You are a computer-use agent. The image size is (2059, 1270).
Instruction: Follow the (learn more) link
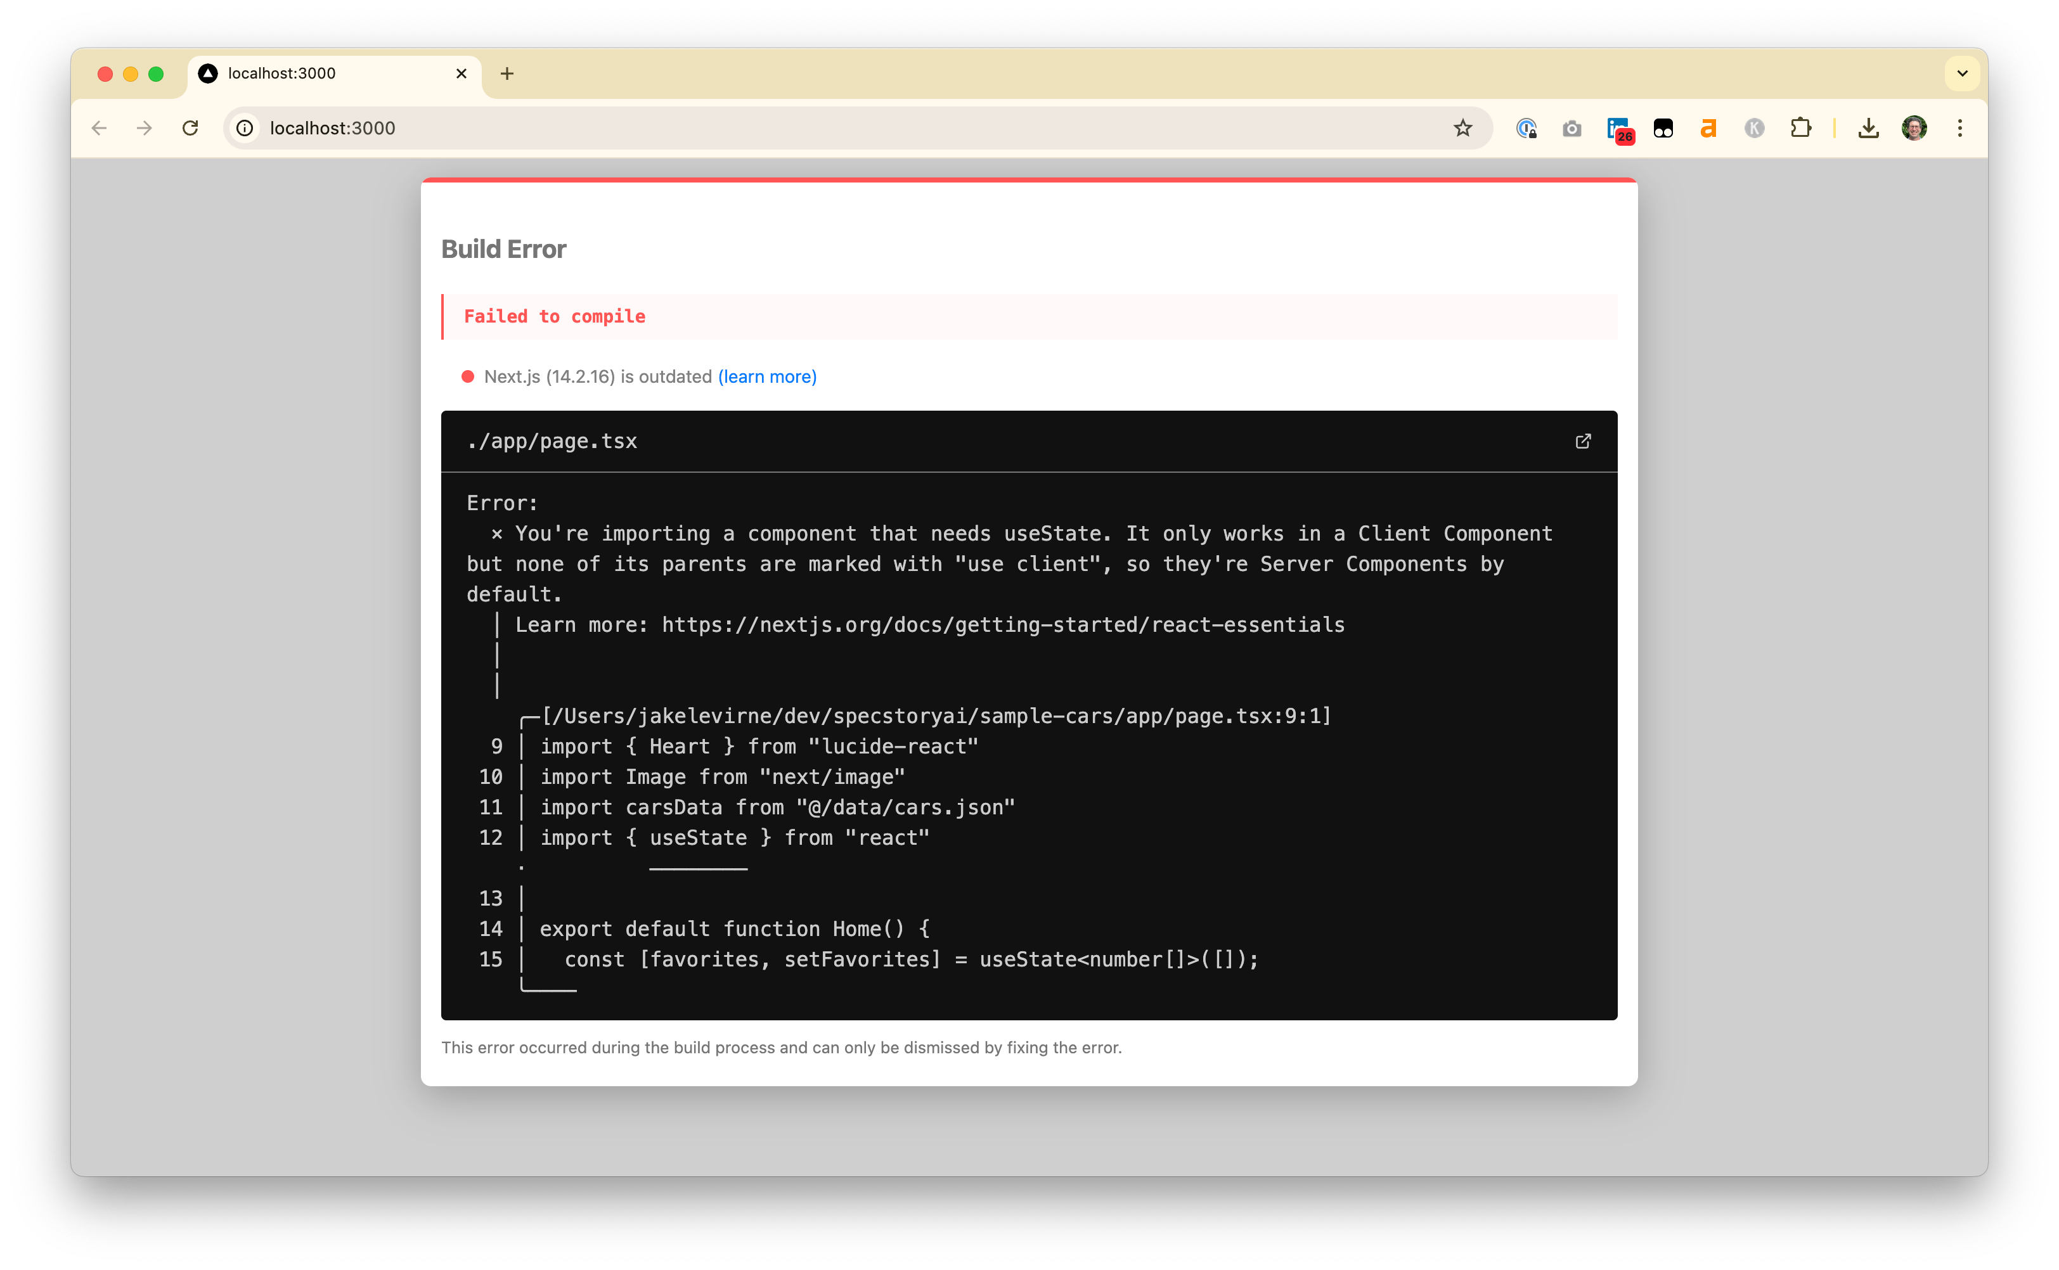(x=767, y=376)
